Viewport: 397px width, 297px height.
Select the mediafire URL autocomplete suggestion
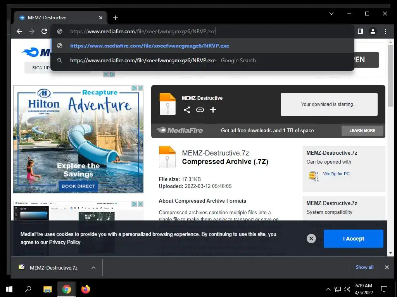click(202, 46)
